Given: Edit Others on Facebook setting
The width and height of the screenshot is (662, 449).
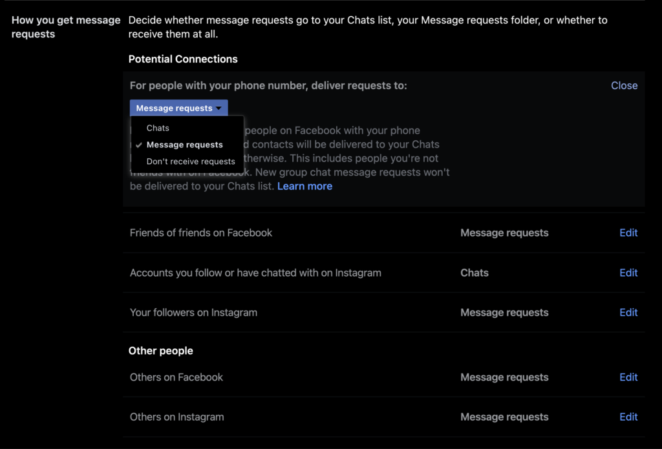Looking at the screenshot, I should (x=628, y=377).
